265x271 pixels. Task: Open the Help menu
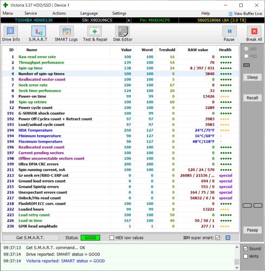(206, 13)
